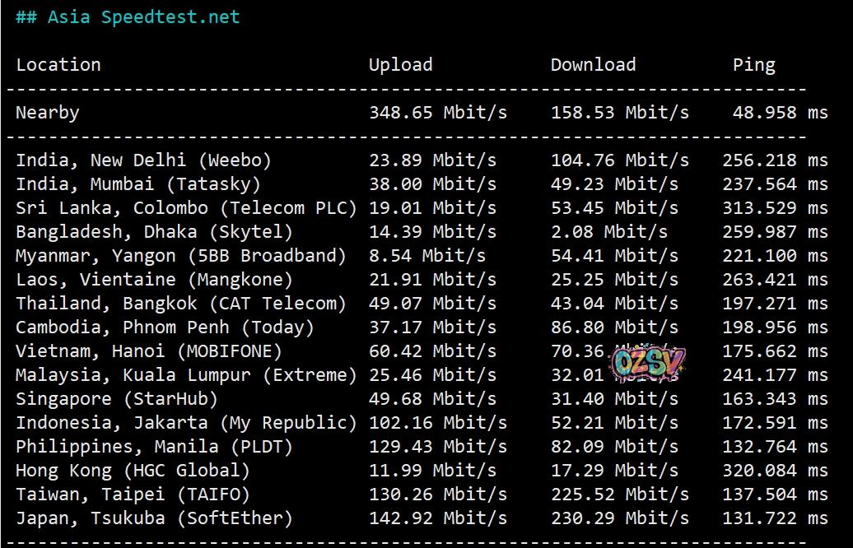Screen dimensions: 853x548
Task: Click the Asia Speedtest.net heading
Action: tap(128, 17)
